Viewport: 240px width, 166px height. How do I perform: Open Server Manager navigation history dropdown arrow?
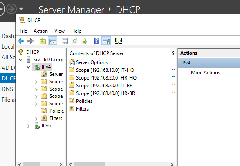pos(21,9)
